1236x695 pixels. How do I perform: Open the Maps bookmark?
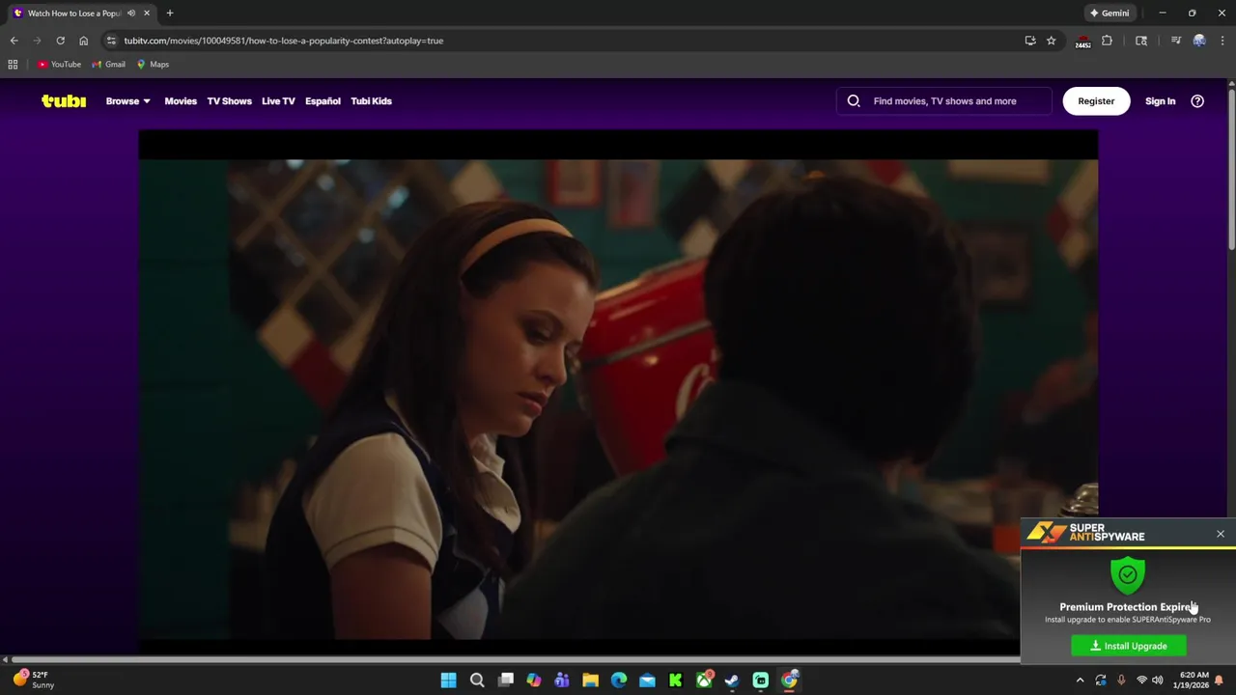pos(153,64)
